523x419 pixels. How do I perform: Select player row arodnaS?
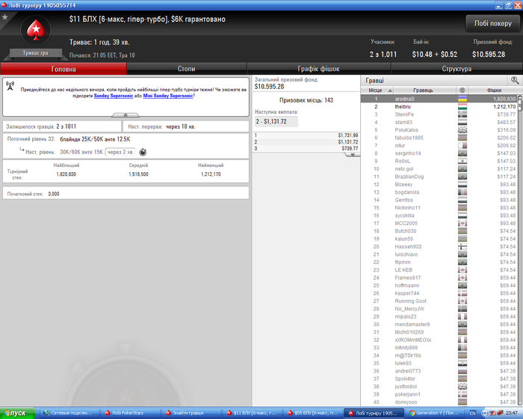tap(439, 99)
